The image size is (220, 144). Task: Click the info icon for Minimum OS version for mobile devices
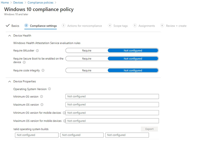[x=64, y=113]
